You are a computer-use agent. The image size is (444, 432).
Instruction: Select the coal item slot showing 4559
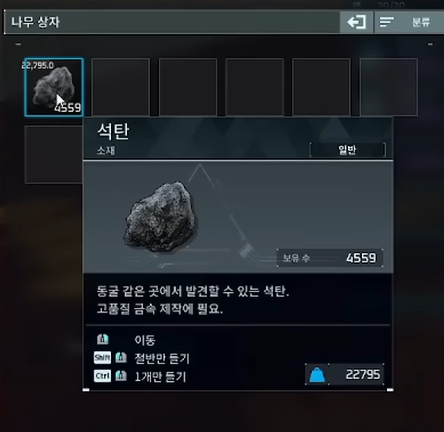54,87
